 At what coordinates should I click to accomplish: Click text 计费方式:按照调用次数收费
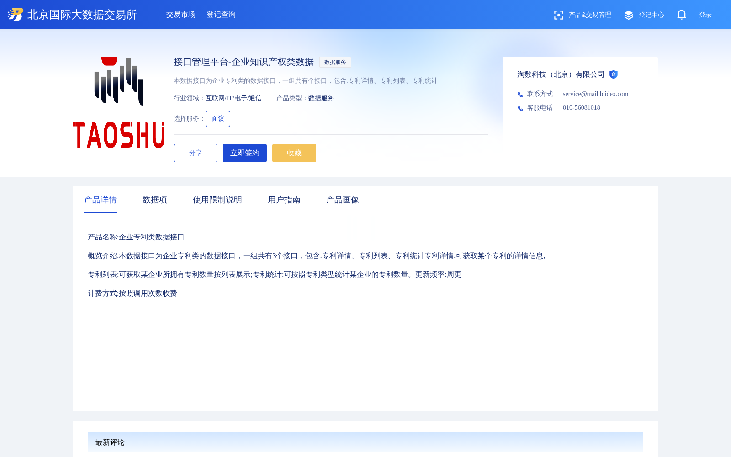point(132,293)
